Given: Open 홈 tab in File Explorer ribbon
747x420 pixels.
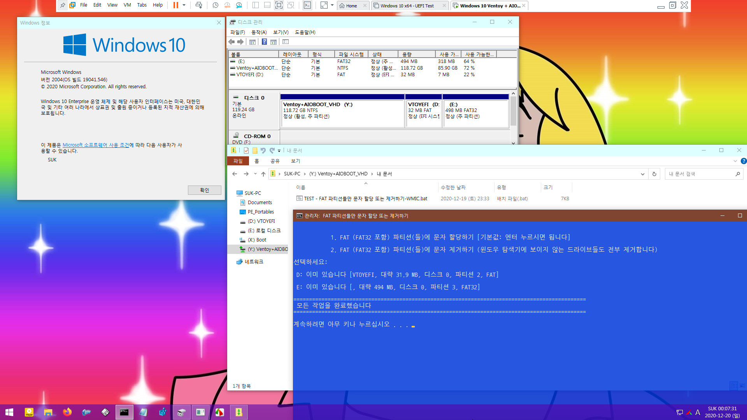Looking at the screenshot, I should (x=257, y=161).
